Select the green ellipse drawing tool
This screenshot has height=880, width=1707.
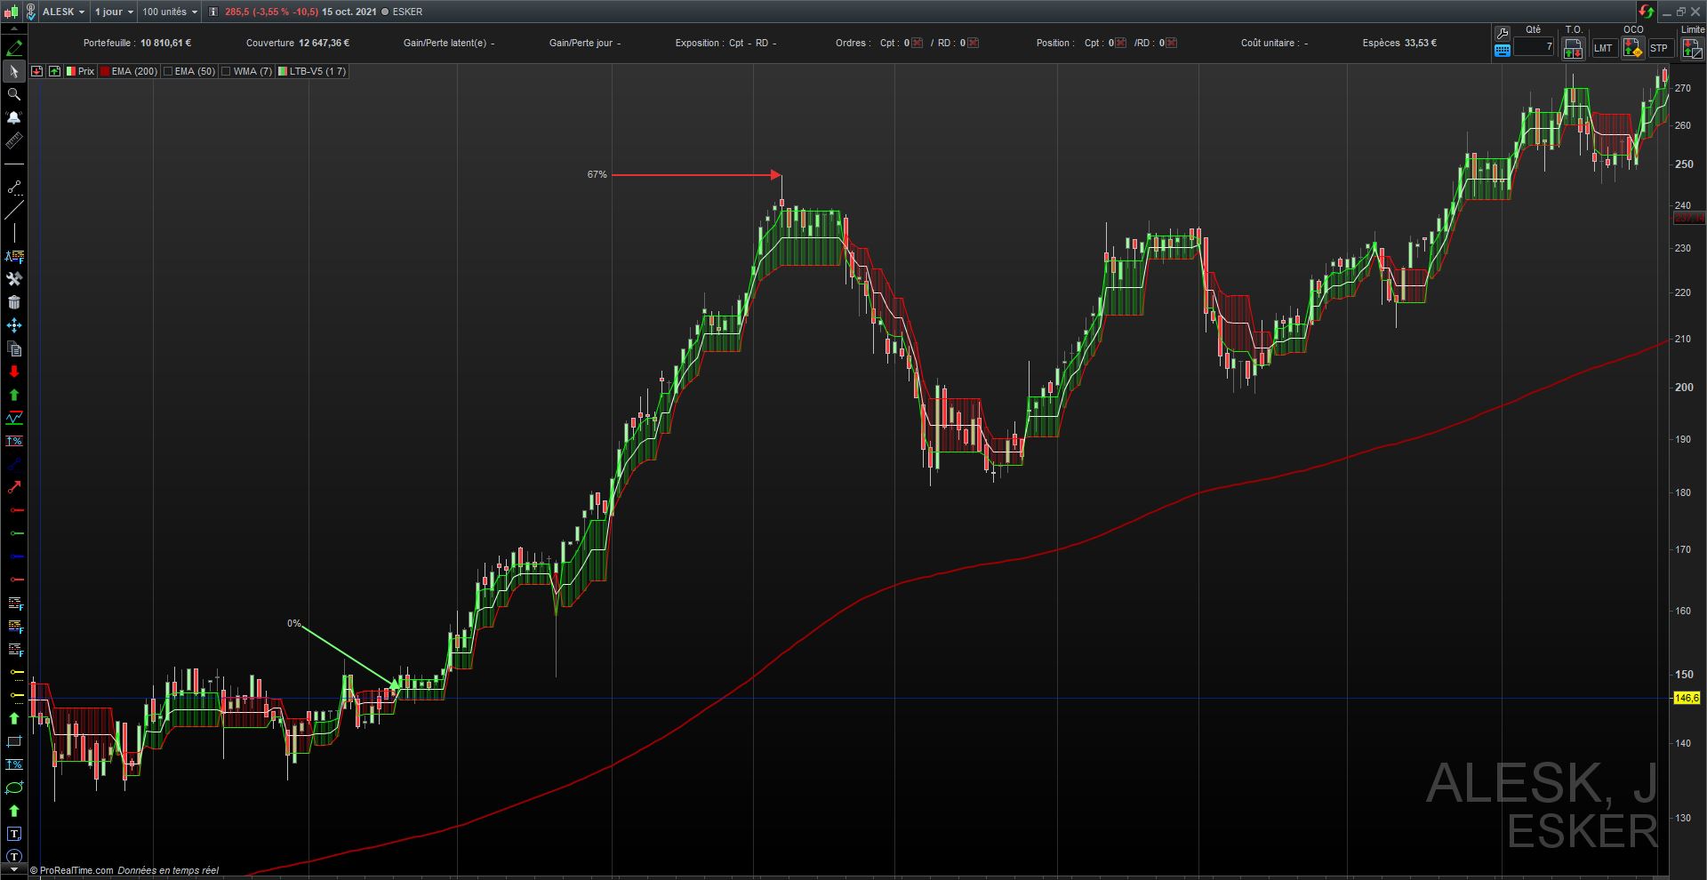(x=14, y=788)
